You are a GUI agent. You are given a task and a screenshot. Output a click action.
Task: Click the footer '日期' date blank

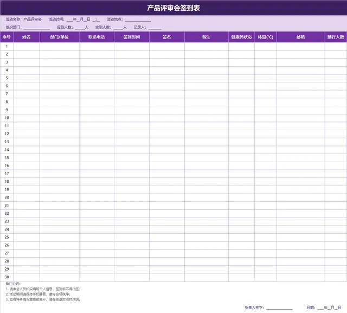(329, 308)
